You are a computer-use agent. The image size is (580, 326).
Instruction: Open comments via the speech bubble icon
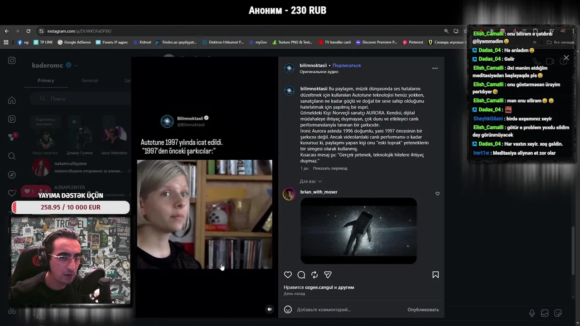coord(301,275)
